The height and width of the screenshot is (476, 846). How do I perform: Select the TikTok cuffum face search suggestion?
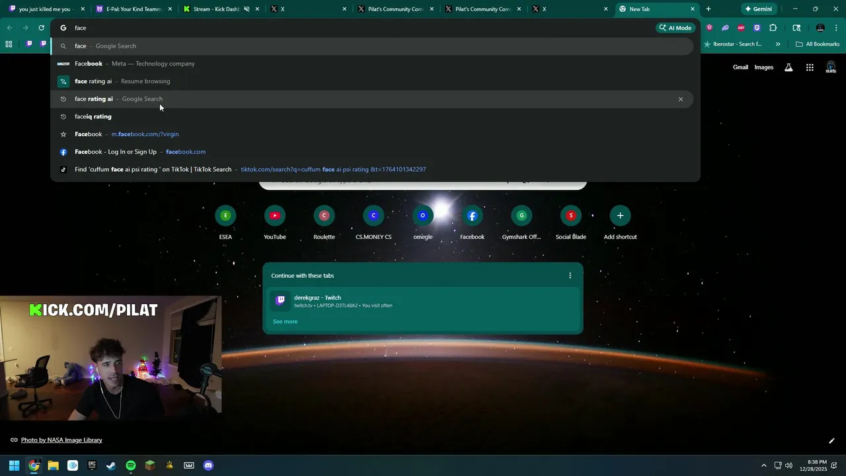373,169
